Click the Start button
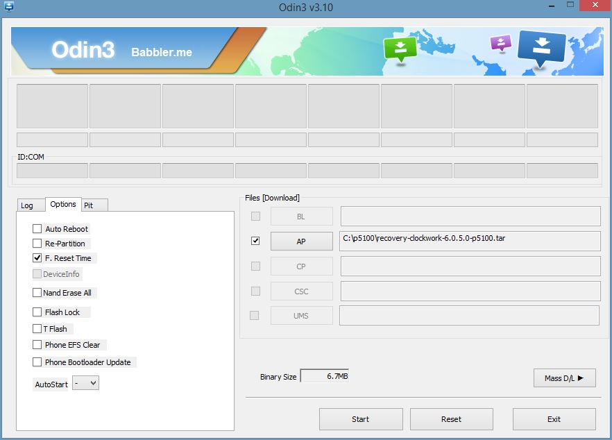Viewport: 612px width, 440px height. click(361, 419)
